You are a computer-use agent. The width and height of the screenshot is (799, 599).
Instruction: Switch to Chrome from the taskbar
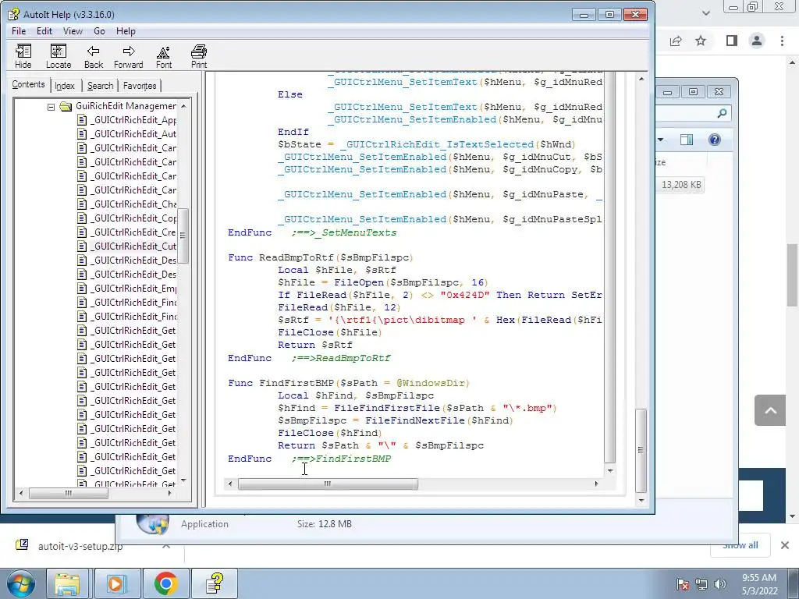(x=165, y=583)
